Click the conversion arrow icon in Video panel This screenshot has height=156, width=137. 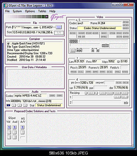105,46
